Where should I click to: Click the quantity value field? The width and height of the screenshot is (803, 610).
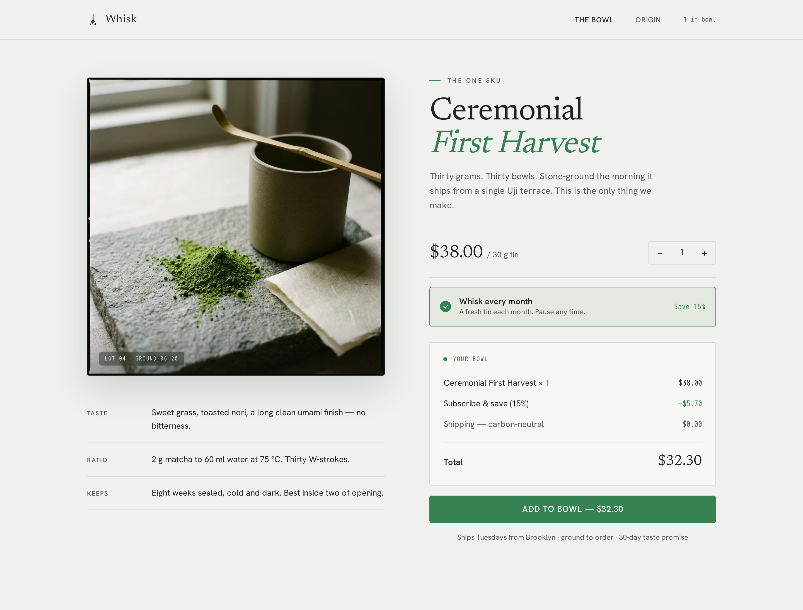(681, 253)
